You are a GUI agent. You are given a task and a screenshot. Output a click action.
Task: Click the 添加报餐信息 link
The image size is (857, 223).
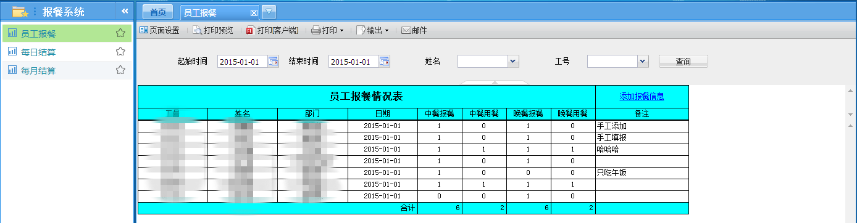coord(642,96)
